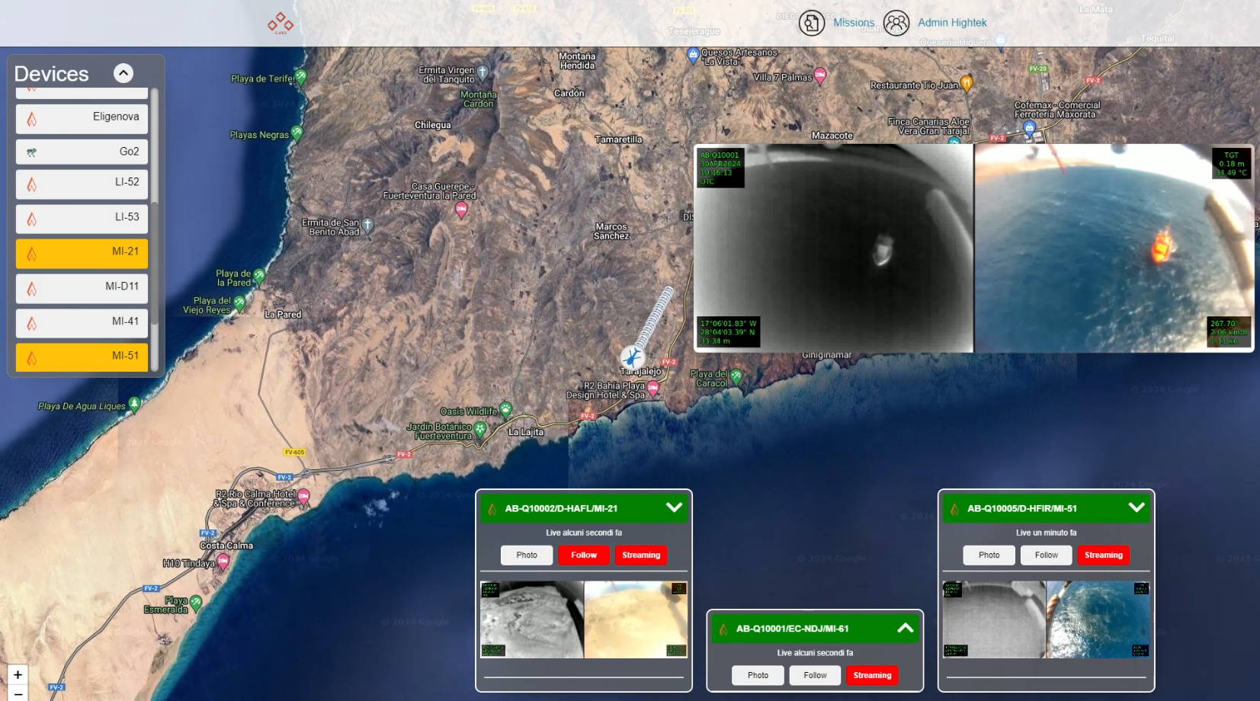1260x701 pixels.
Task: Click the Ermita de San Benito Abad marker
Action: click(367, 225)
